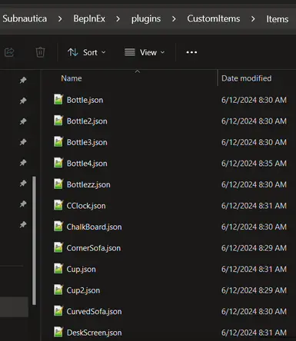The height and width of the screenshot is (341, 296).
Task: Click the Bottle2.json file name
Action: click(x=87, y=121)
